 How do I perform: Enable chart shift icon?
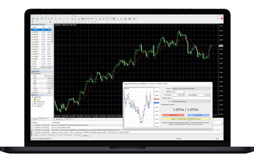(x=121, y=19)
